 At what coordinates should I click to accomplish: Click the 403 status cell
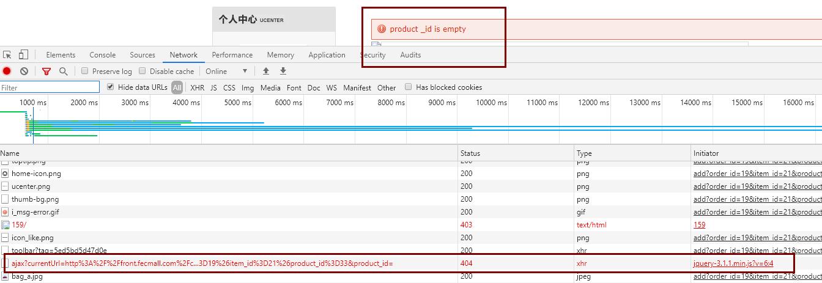tap(467, 225)
